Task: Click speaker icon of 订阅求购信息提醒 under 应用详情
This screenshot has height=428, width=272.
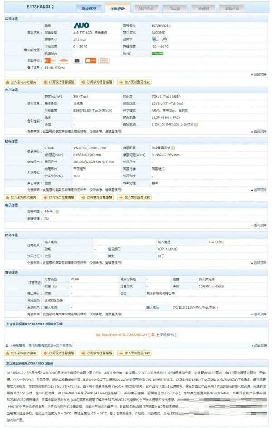Action: click(x=83, y=82)
